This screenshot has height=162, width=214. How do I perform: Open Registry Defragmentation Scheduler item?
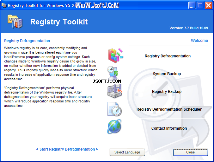coord(169,109)
